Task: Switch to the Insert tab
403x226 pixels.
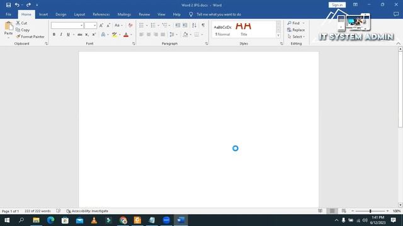Action: click(43, 14)
